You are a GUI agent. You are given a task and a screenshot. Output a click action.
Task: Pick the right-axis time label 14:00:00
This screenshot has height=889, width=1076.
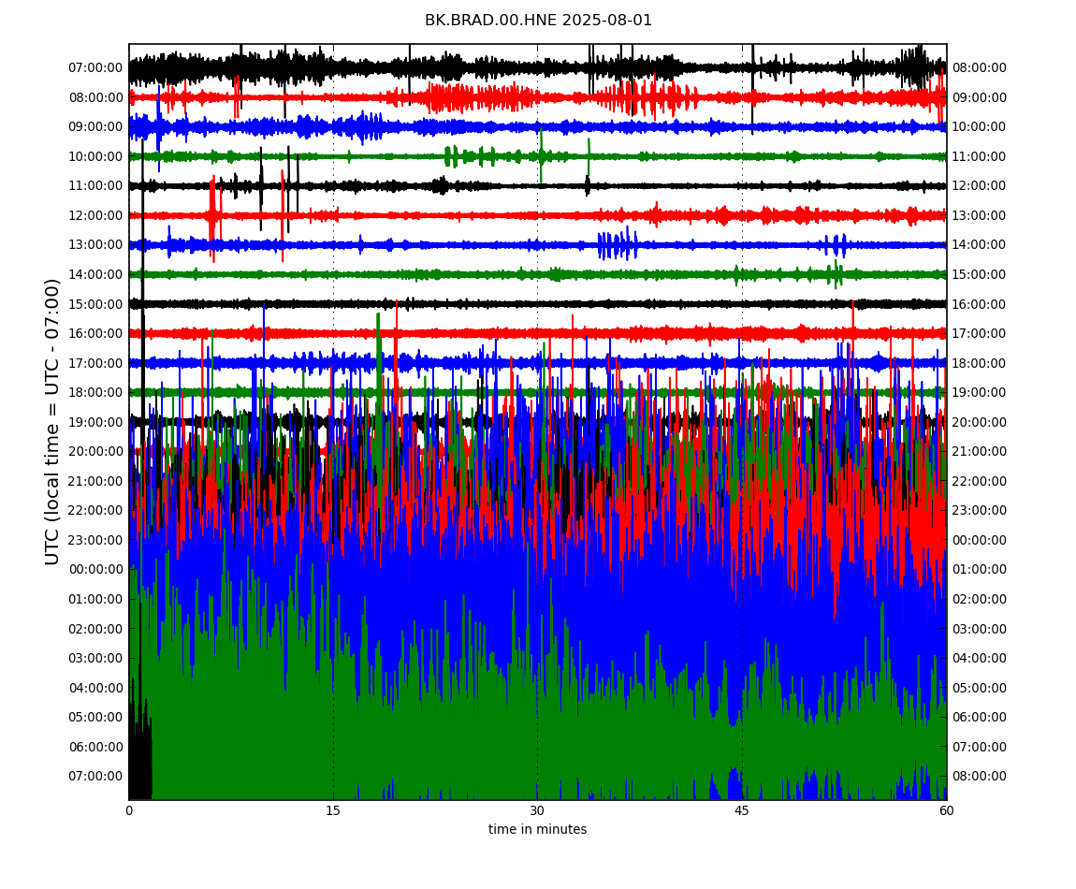[980, 245]
